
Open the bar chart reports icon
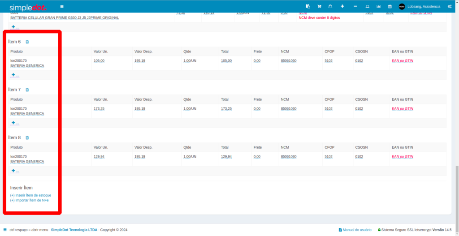pyautogui.click(x=379, y=6)
